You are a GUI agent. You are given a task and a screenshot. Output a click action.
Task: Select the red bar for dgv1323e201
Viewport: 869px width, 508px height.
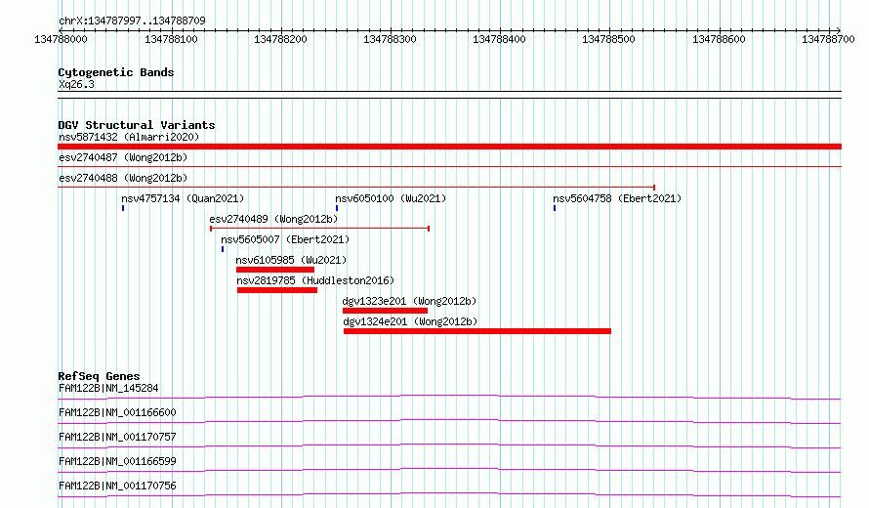pyautogui.click(x=385, y=311)
